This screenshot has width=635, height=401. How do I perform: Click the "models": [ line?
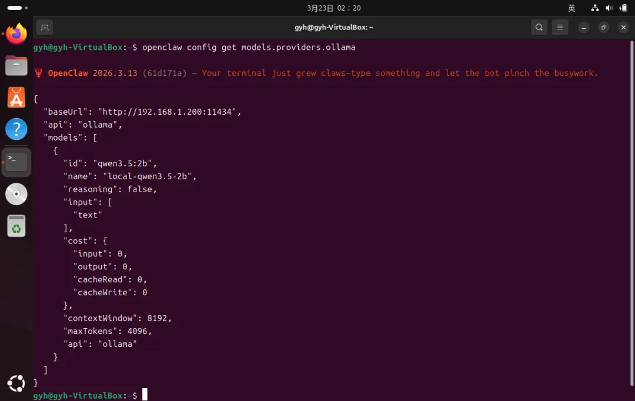click(x=71, y=138)
